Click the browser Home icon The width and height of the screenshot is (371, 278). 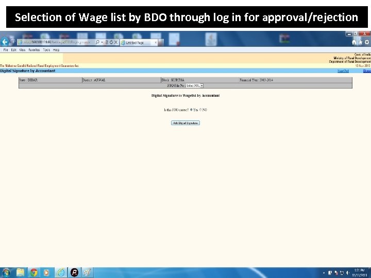coord(354,42)
